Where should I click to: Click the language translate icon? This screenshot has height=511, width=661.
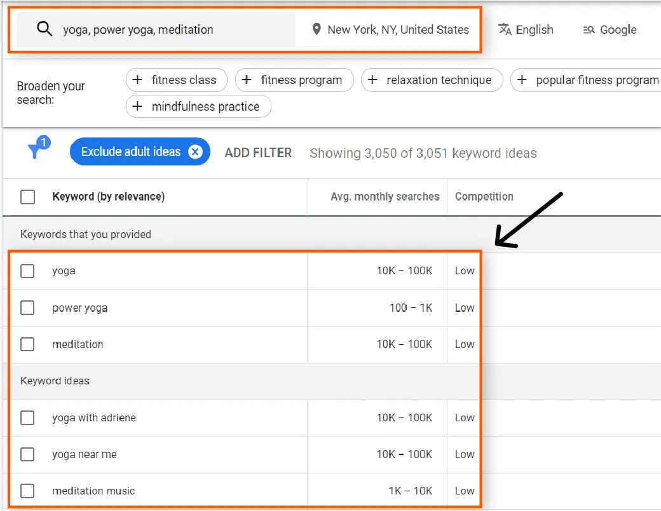point(505,29)
